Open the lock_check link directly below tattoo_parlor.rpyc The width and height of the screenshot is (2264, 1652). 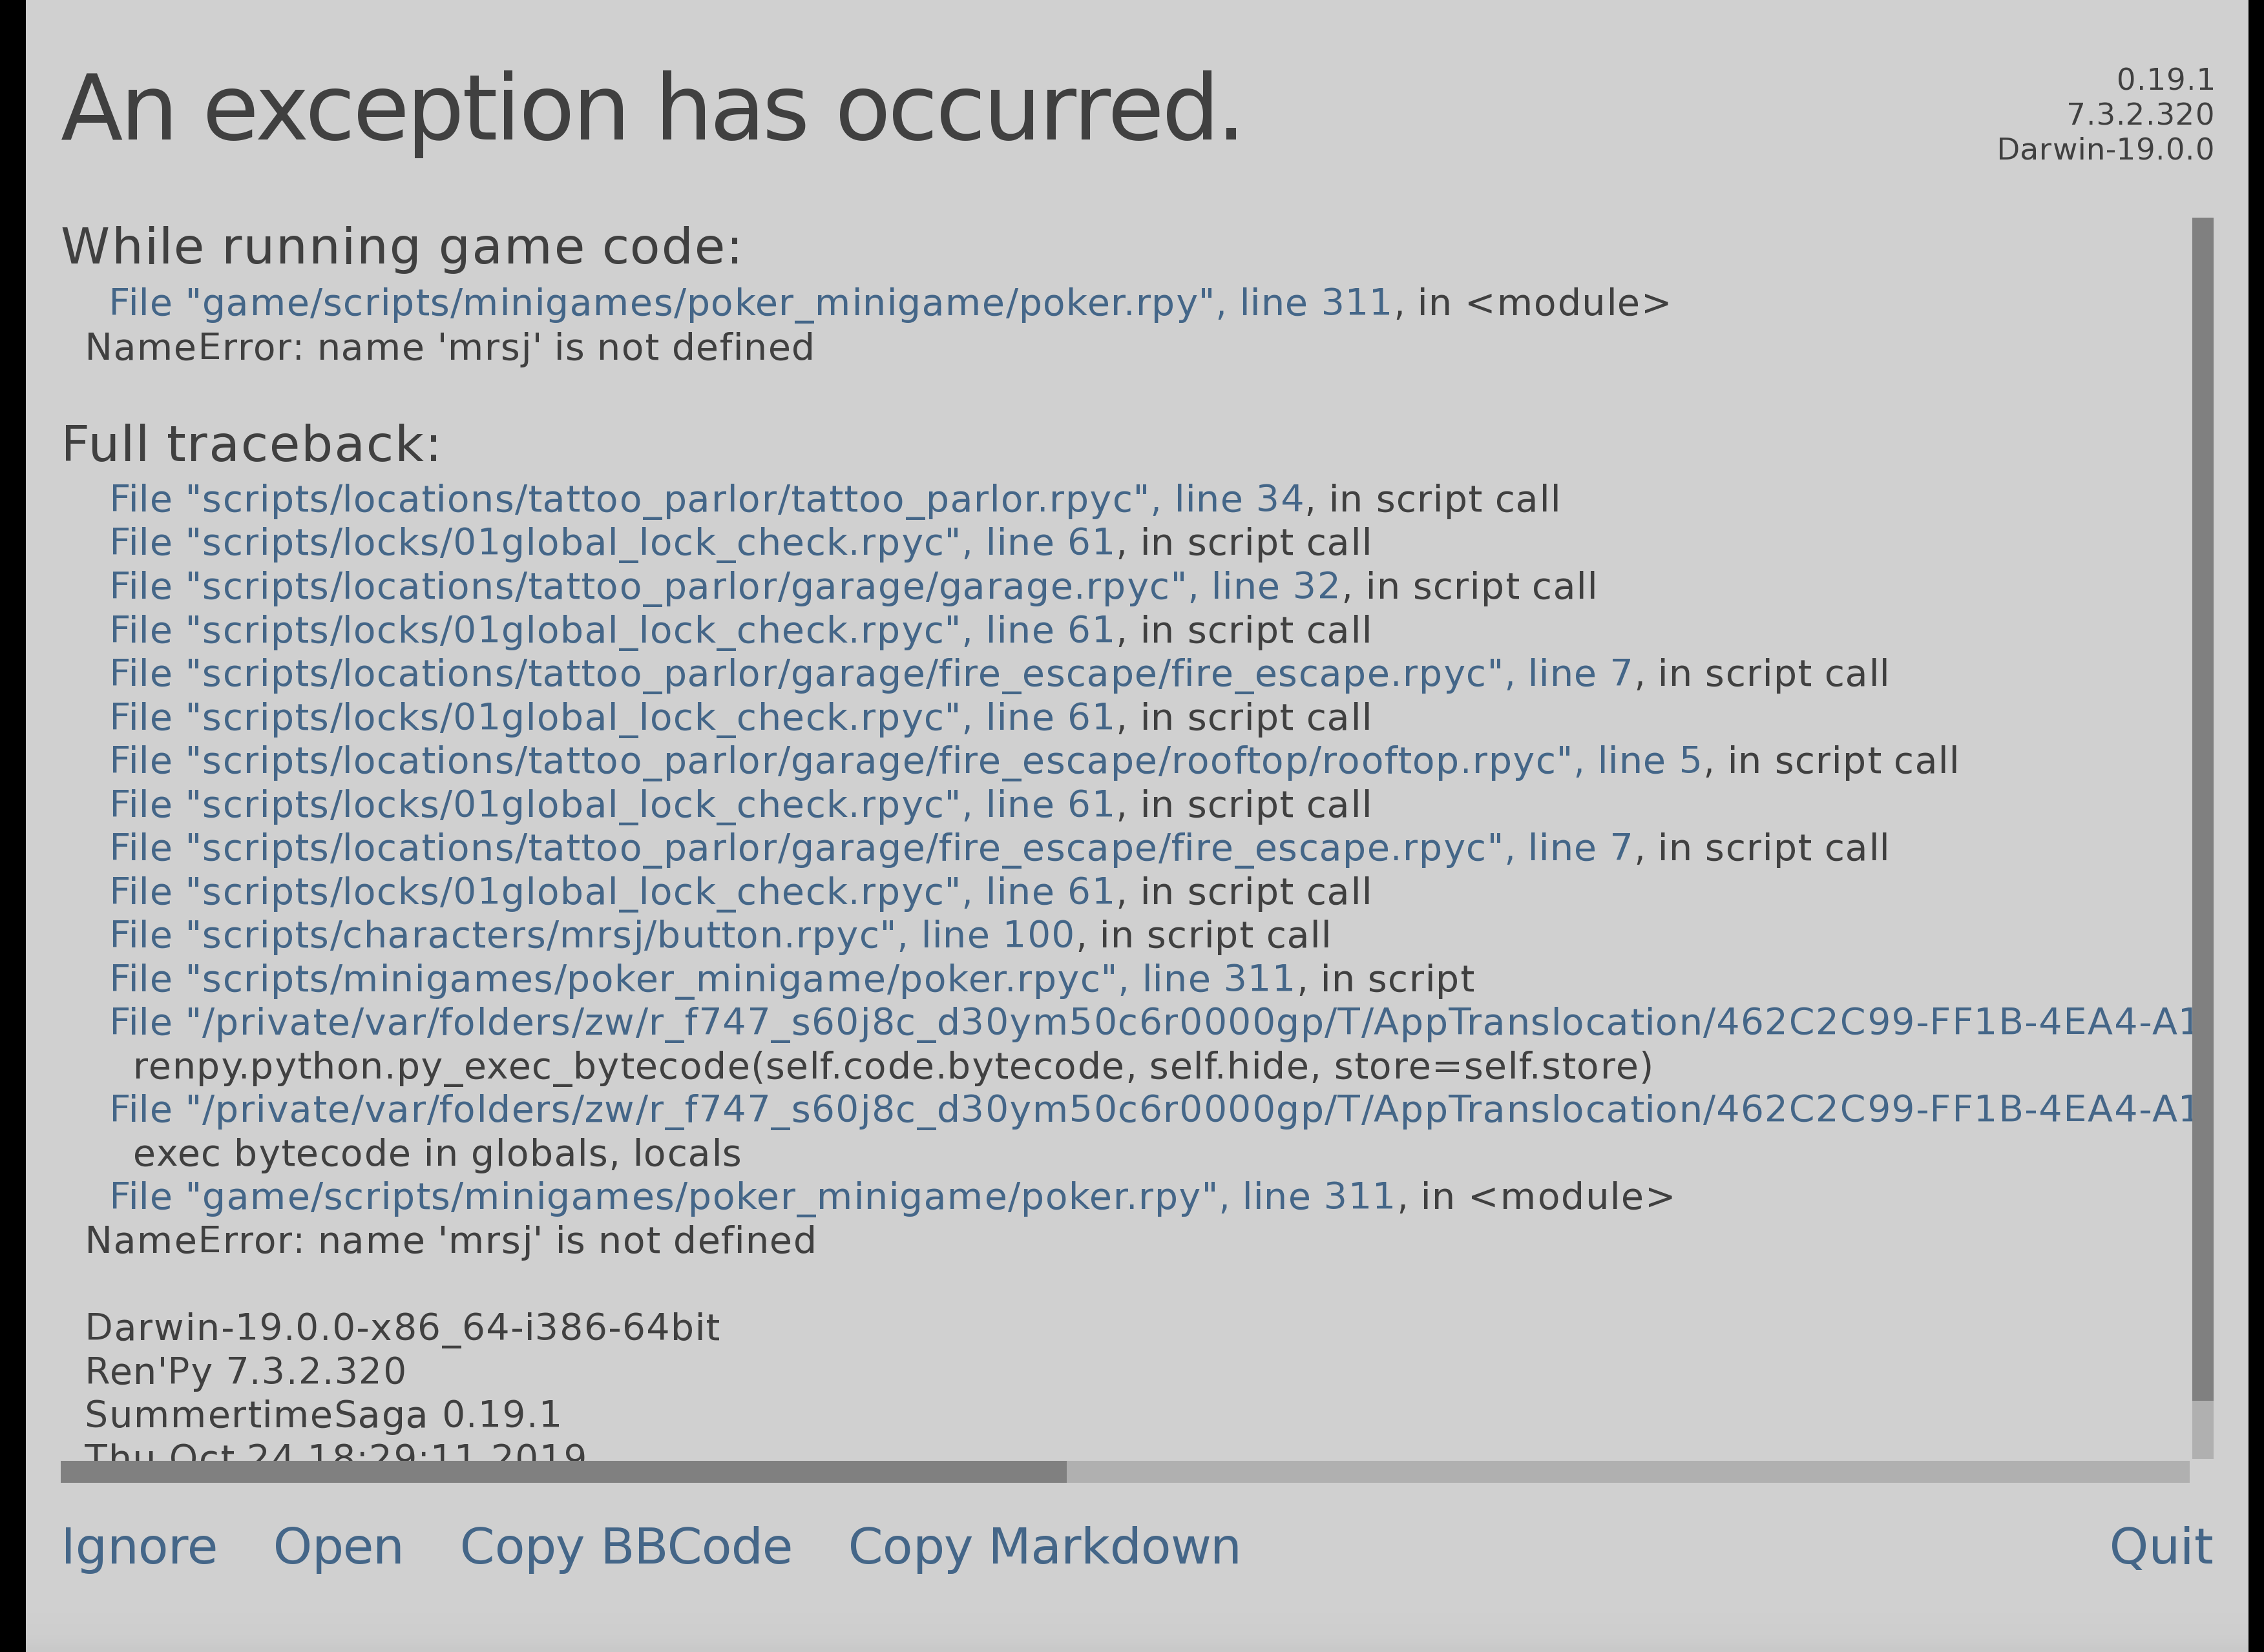611,543
